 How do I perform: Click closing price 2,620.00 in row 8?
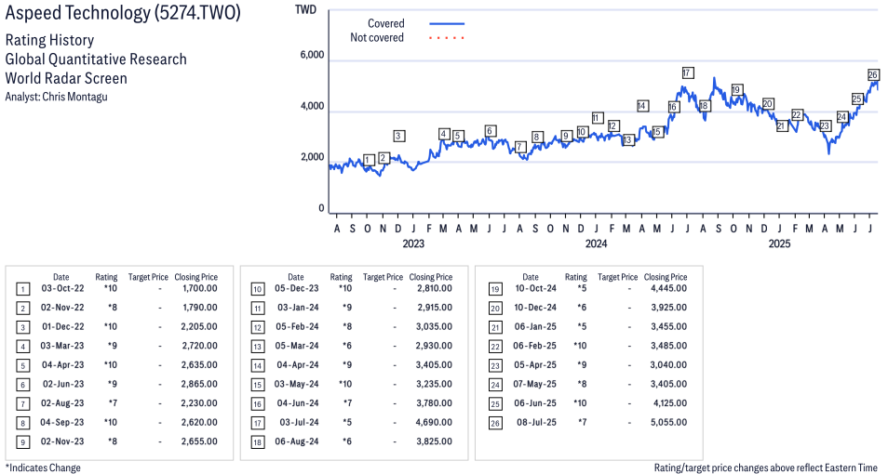click(199, 423)
